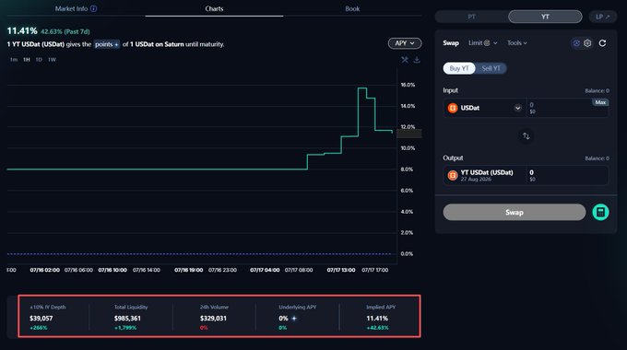Click the 11.41% headline APY above chart
The height and width of the screenshot is (350, 627).
(x=22, y=30)
